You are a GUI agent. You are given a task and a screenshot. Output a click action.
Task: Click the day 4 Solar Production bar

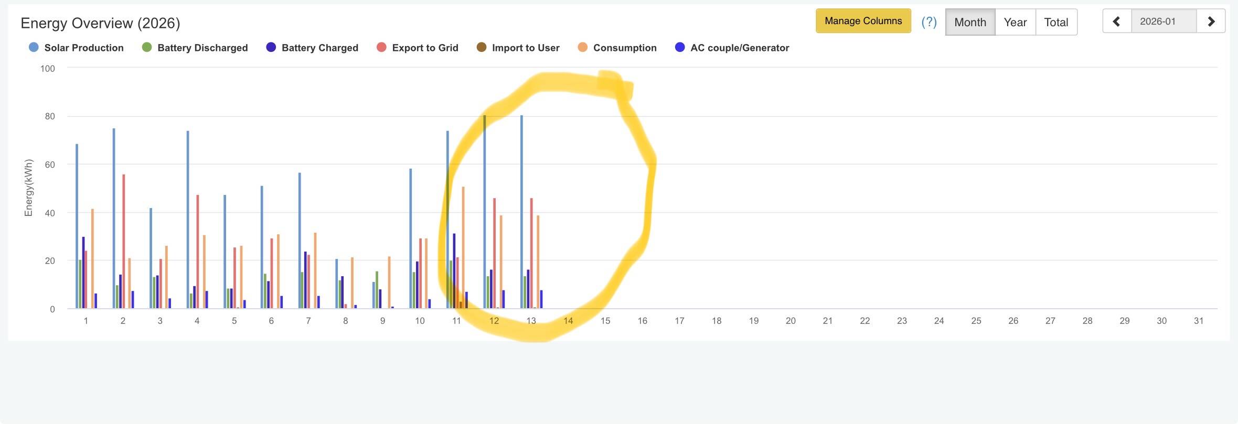(x=188, y=219)
